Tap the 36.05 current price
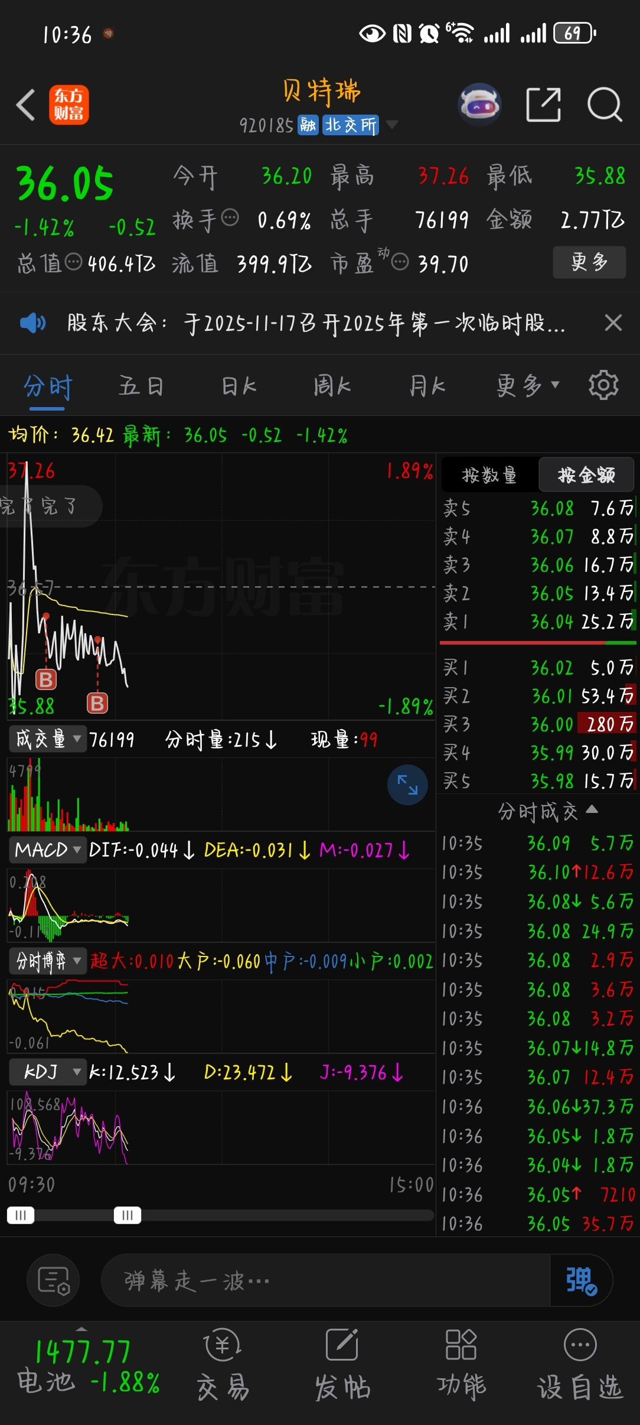The height and width of the screenshot is (1425, 640). (65, 183)
